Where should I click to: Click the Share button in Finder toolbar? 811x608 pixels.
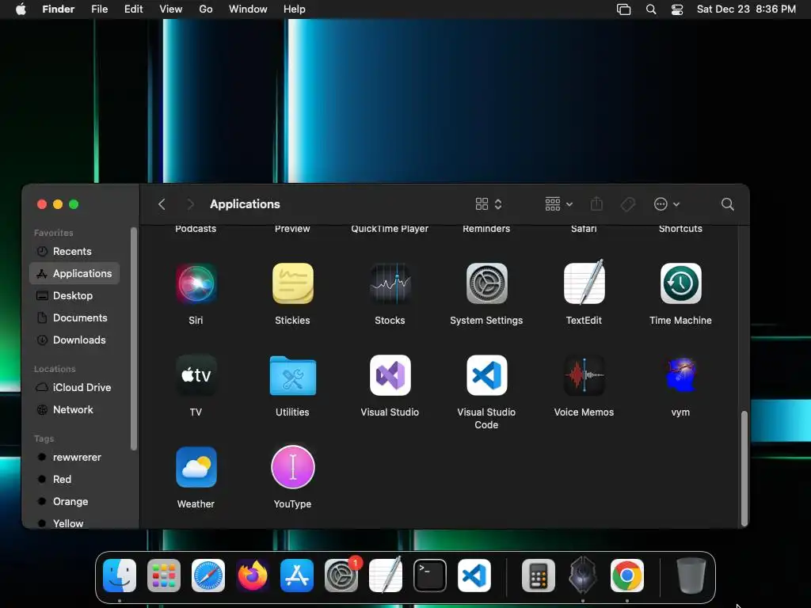(x=596, y=203)
